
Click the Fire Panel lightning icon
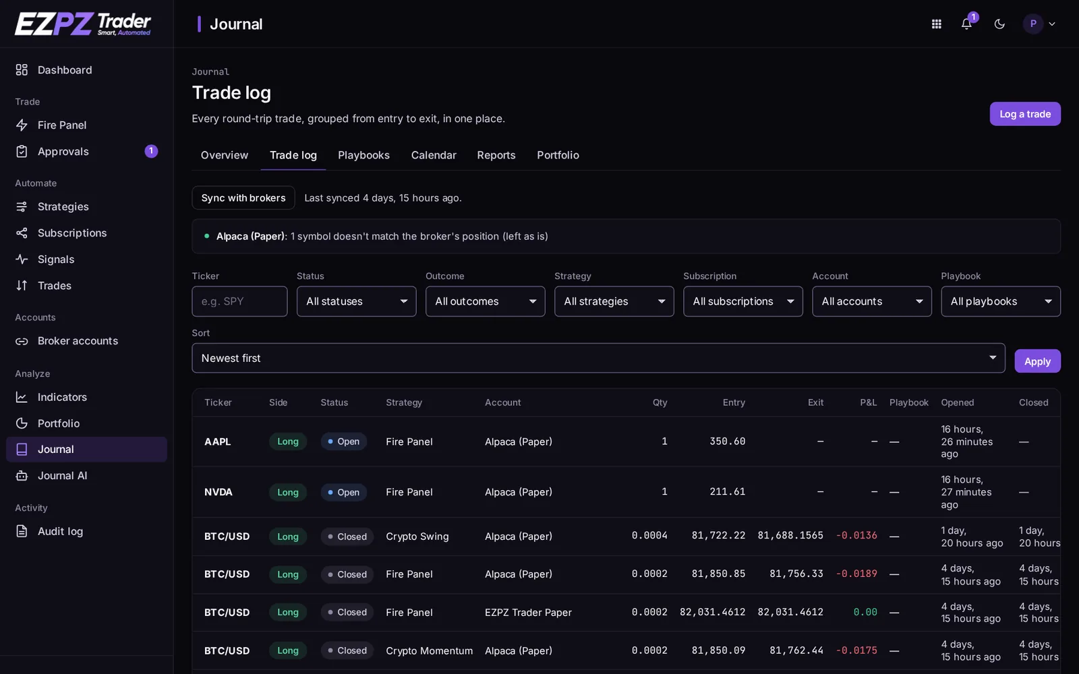tap(22, 125)
